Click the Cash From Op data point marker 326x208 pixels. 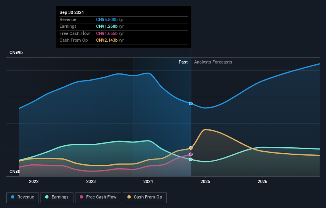pyautogui.click(x=191, y=148)
